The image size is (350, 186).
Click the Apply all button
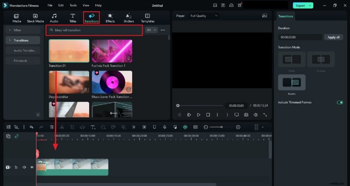coord(333,37)
